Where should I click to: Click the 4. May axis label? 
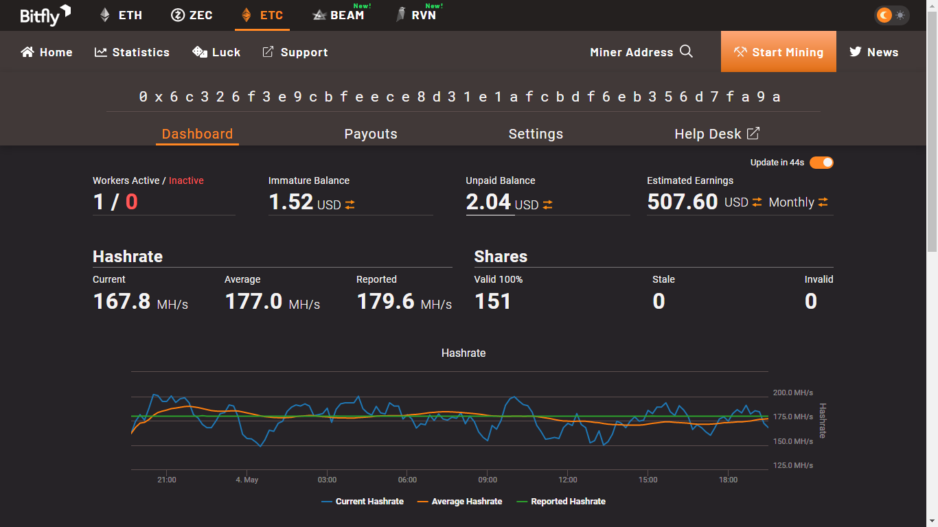click(x=247, y=480)
